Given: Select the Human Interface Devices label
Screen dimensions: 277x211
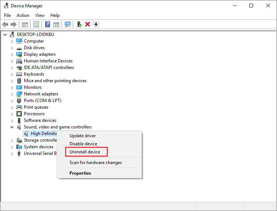Looking at the screenshot, I should 48,61.
